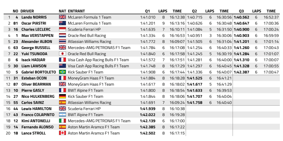This screenshot has width=283, height=141.
Task: Click the DRIVER column header
Action: click(x=27, y=11)
